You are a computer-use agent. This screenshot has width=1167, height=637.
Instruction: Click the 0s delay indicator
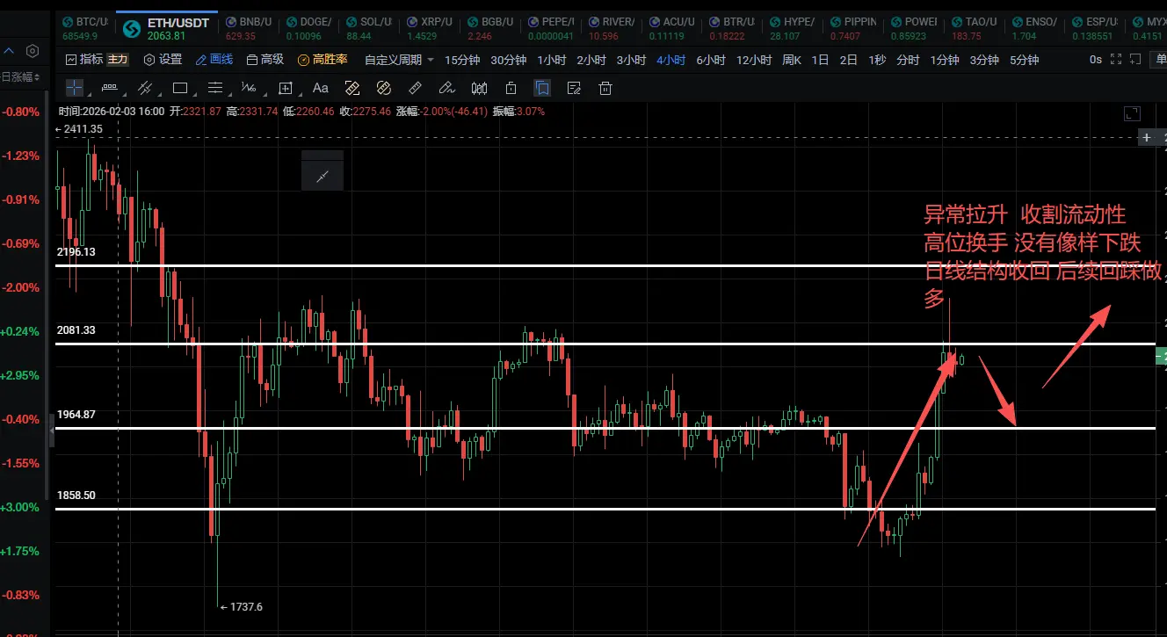1095,60
